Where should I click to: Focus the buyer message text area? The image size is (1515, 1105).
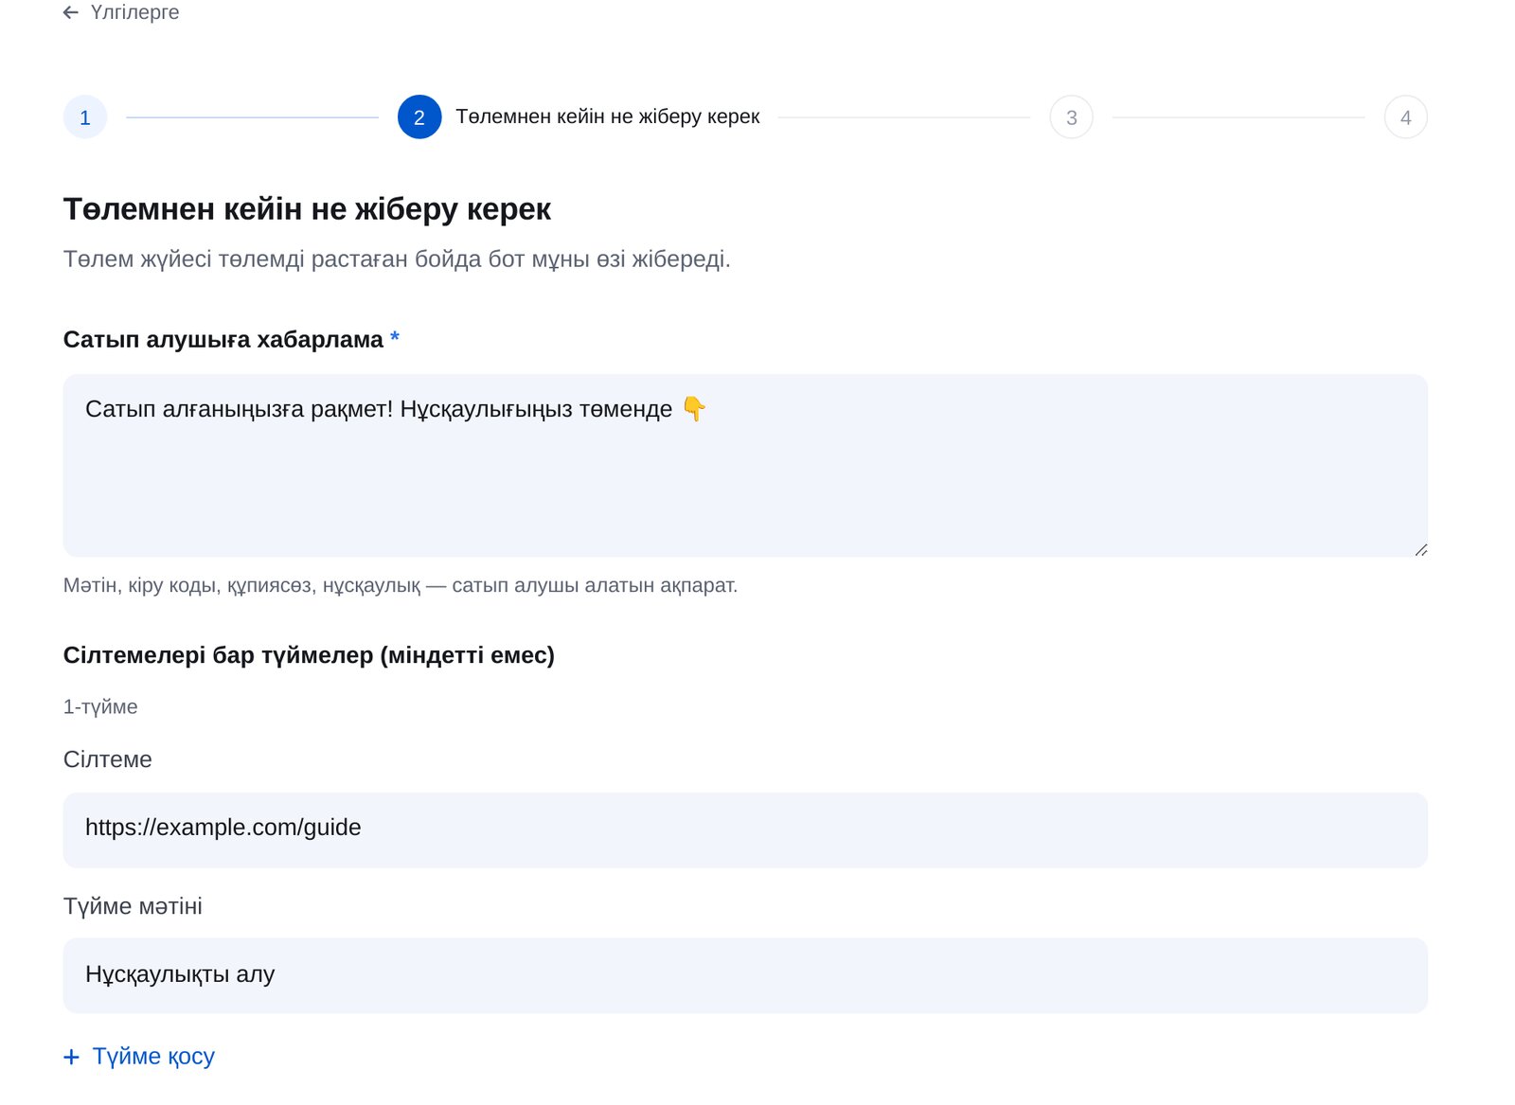(745, 465)
